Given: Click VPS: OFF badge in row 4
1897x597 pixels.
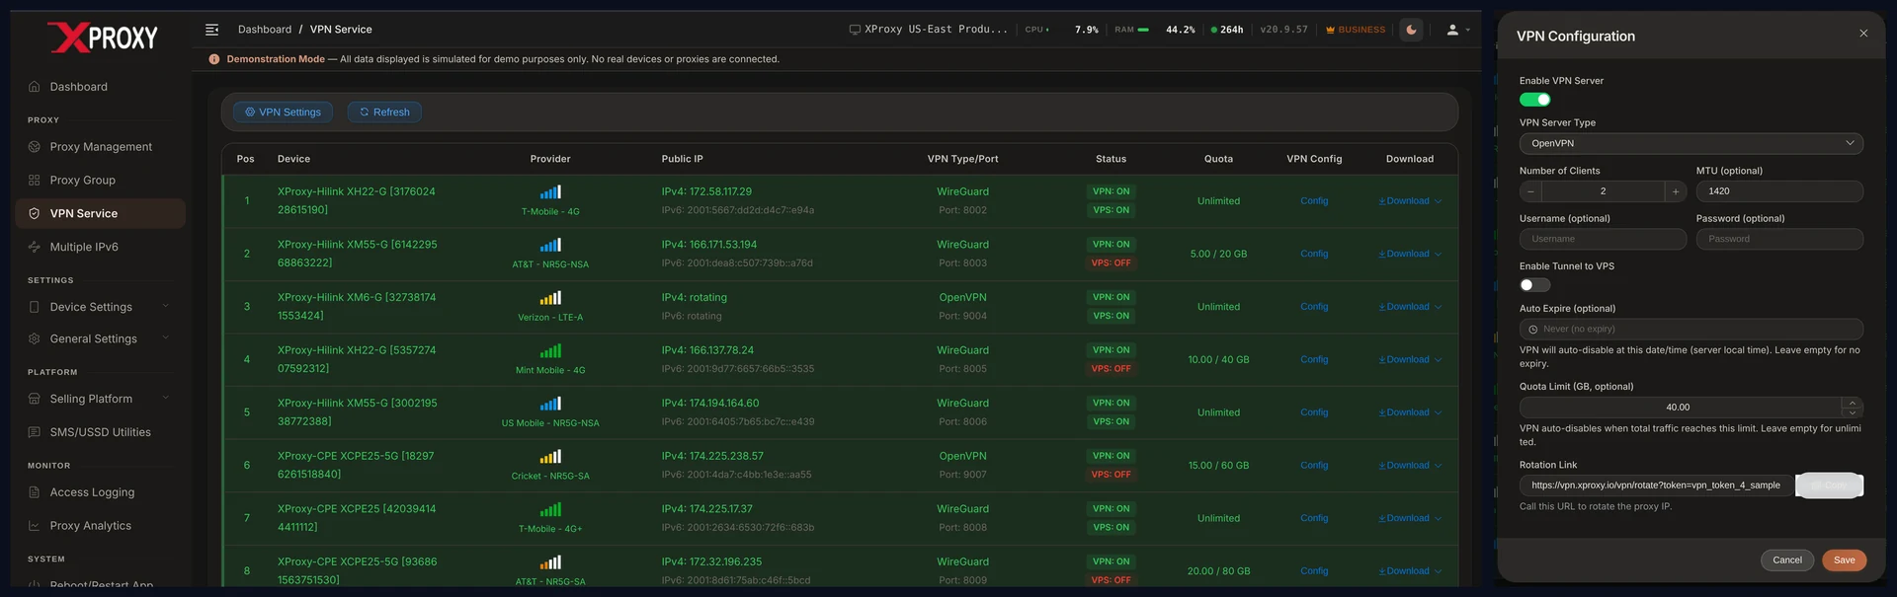Looking at the screenshot, I should pos(1111,369).
